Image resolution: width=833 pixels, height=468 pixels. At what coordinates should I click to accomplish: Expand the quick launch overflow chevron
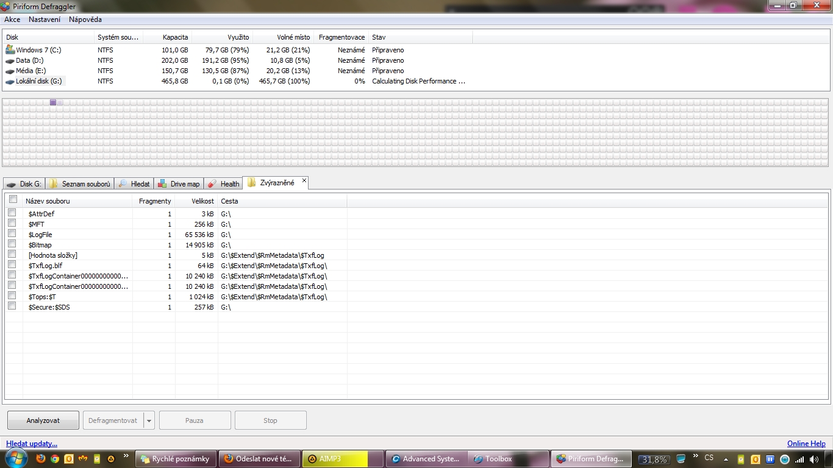126,456
